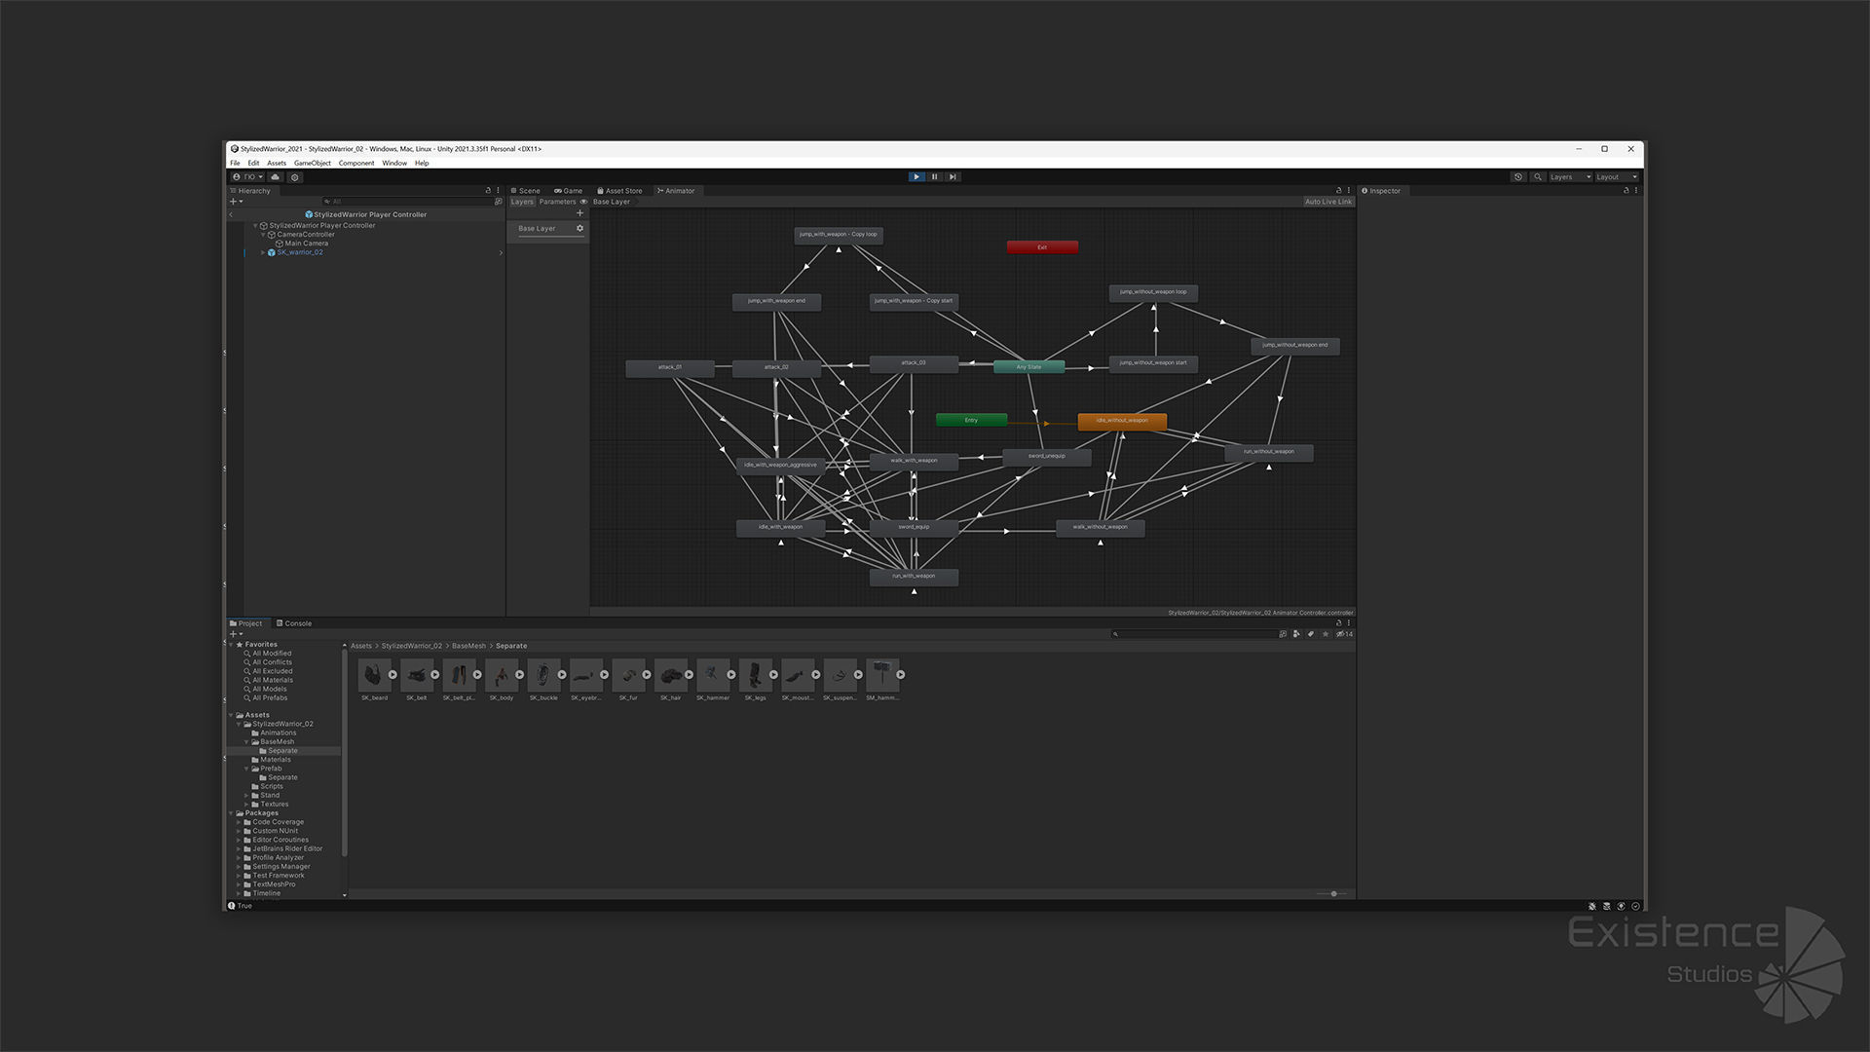Click the Play button in toolbar

916,177
